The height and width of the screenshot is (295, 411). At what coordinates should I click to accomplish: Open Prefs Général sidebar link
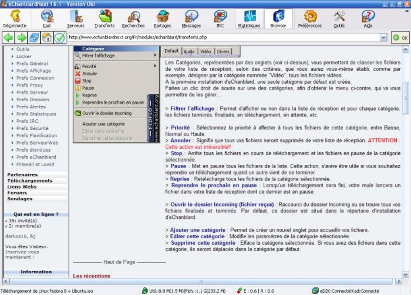(32, 64)
